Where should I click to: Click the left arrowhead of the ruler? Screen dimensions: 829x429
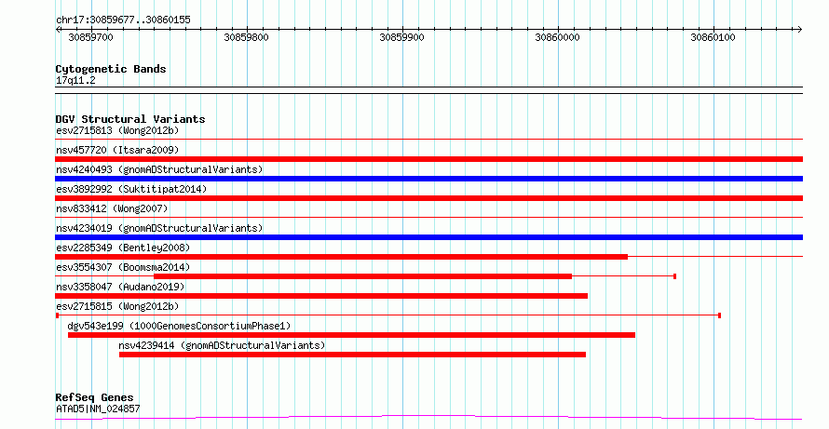point(58,30)
